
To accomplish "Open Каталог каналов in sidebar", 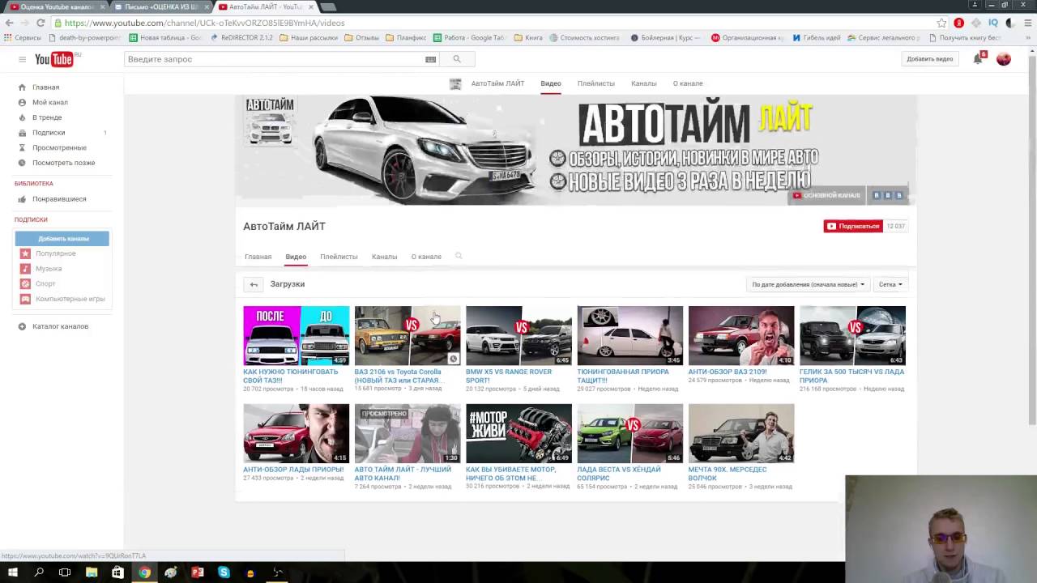I will pyautogui.click(x=62, y=326).
